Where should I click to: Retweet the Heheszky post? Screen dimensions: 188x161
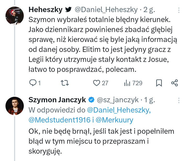tap(64, 83)
